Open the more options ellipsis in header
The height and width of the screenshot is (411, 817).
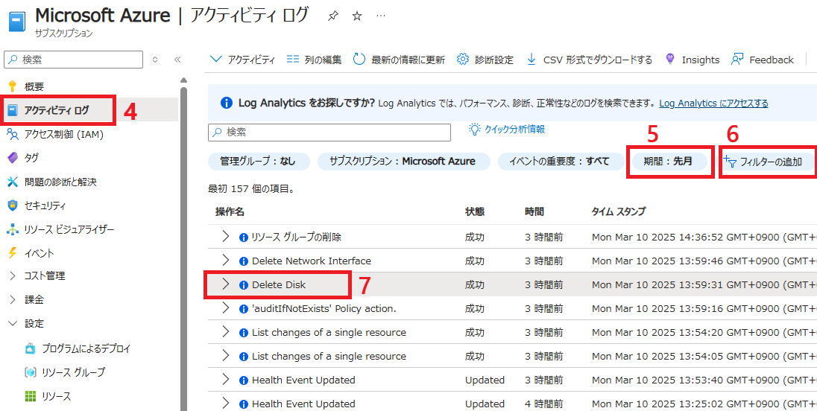(381, 16)
